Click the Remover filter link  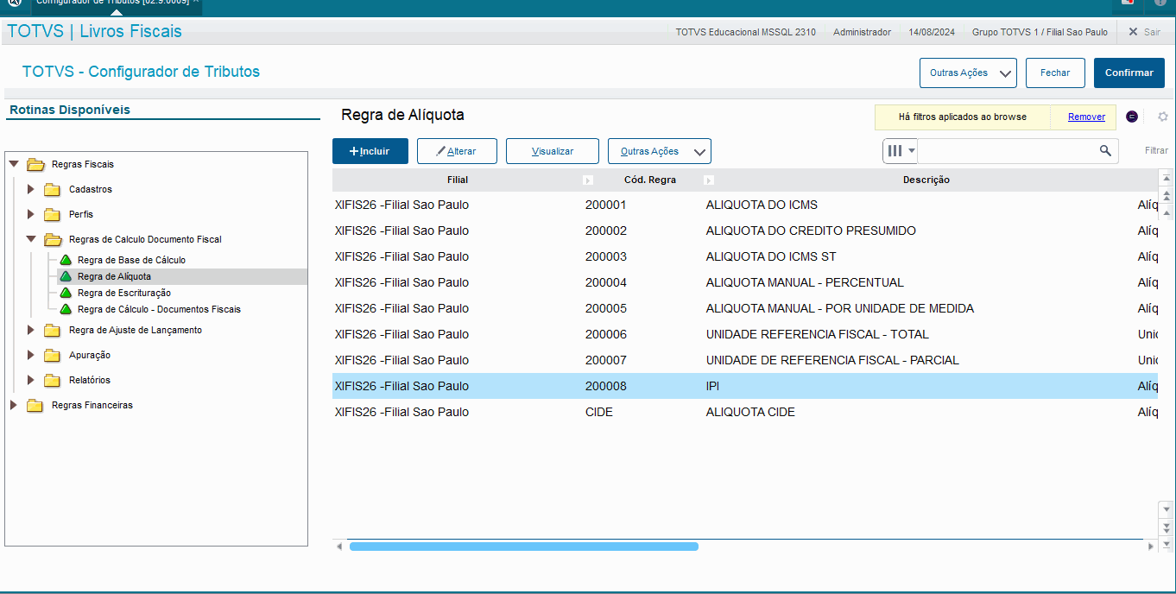coord(1086,117)
